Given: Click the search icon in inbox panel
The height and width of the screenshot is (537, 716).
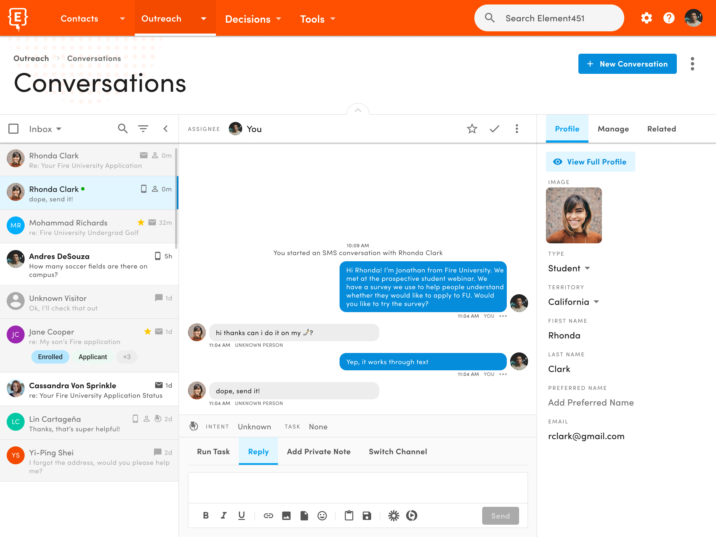Looking at the screenshot, I should (123, 128).
